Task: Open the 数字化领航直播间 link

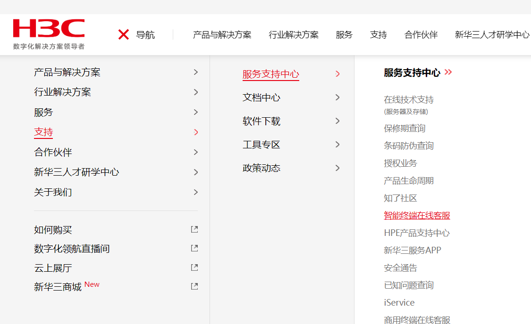Action: pos(72,249)
